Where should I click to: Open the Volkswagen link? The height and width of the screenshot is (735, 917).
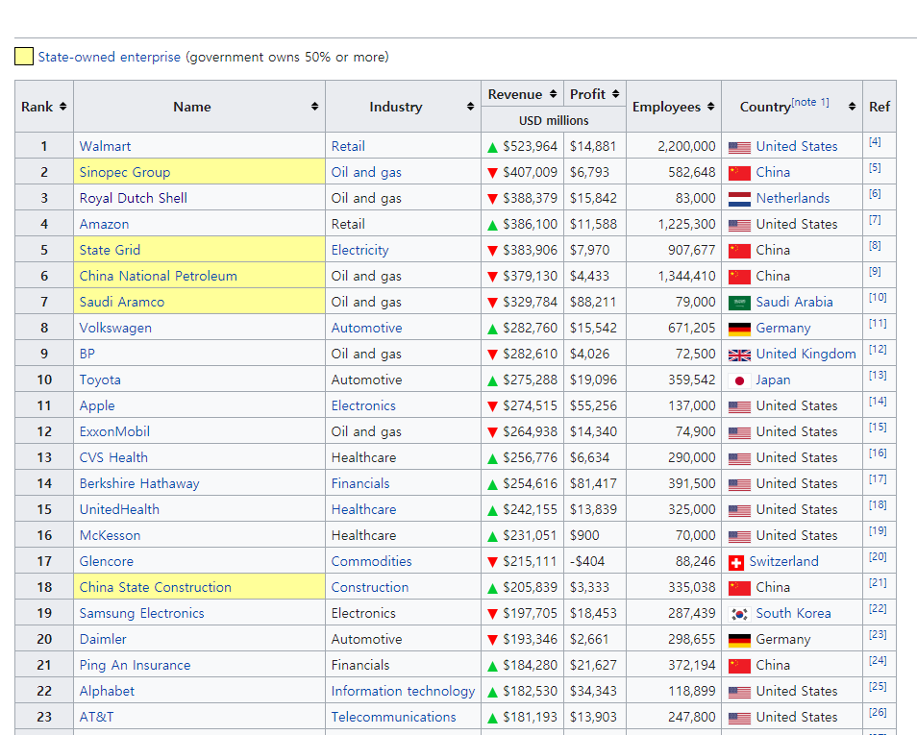(115, 328)
